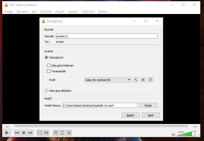Image resolution: width=204 pixels, height=141 pixels.
Task: Click Başlat to start conversion
Action: (x=130, y=115)
